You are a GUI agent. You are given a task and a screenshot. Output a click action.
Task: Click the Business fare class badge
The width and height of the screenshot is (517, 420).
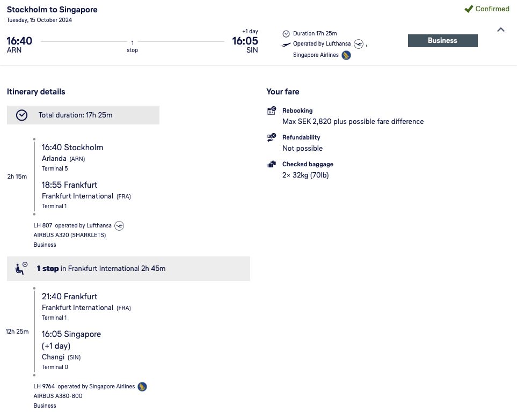442,41
